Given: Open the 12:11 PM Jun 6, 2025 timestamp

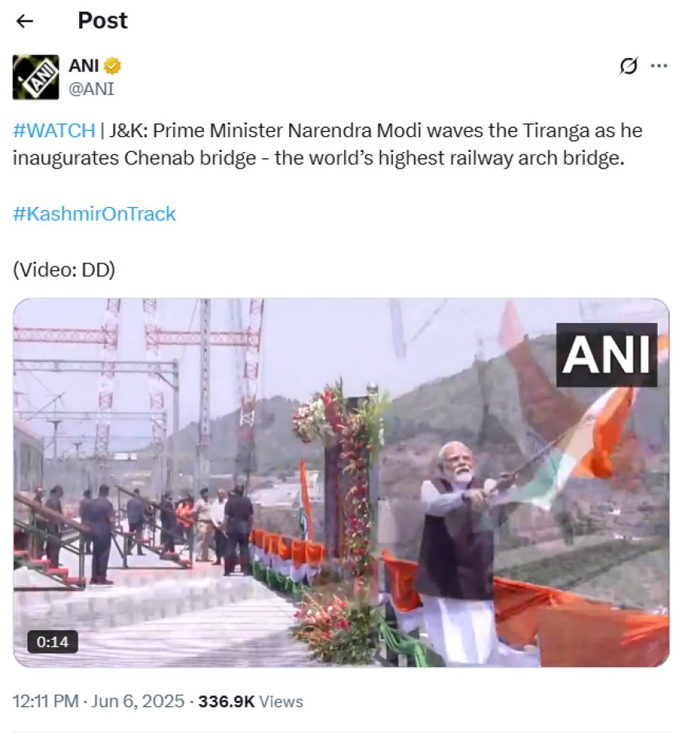Looking at the screenshot, I should 98,702.
